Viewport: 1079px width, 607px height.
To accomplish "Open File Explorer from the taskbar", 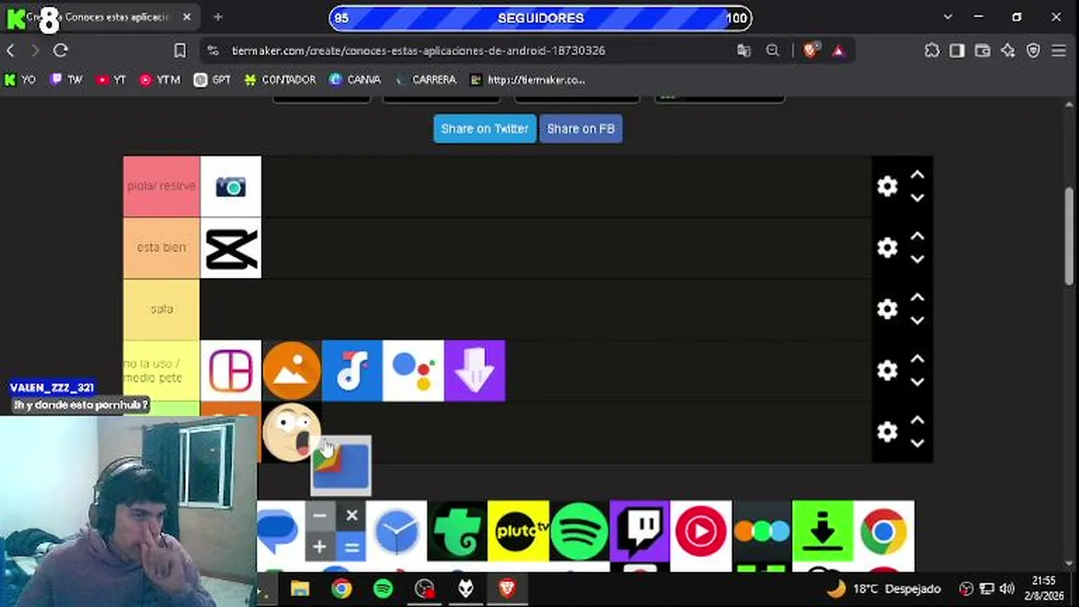I will (300, 588).
